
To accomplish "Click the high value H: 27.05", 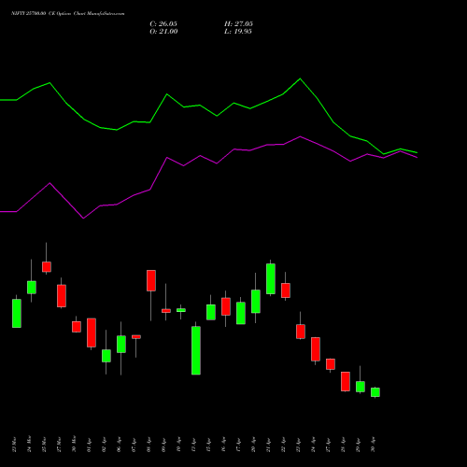I will click(238, 24).
